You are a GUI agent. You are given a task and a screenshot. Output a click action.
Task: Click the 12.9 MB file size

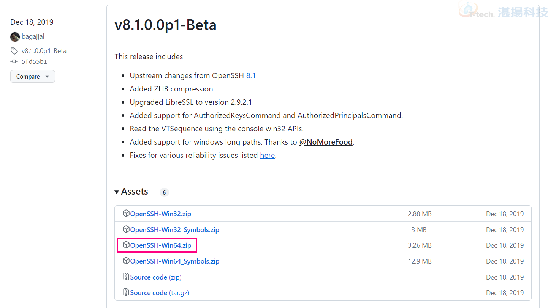point(420,261)
